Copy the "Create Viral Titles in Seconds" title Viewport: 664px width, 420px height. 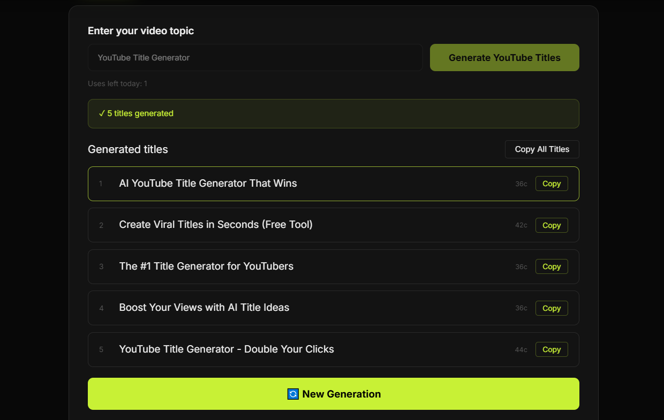(x=552, y=225)
